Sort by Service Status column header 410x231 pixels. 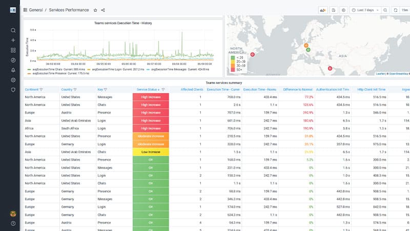point(147,90)
